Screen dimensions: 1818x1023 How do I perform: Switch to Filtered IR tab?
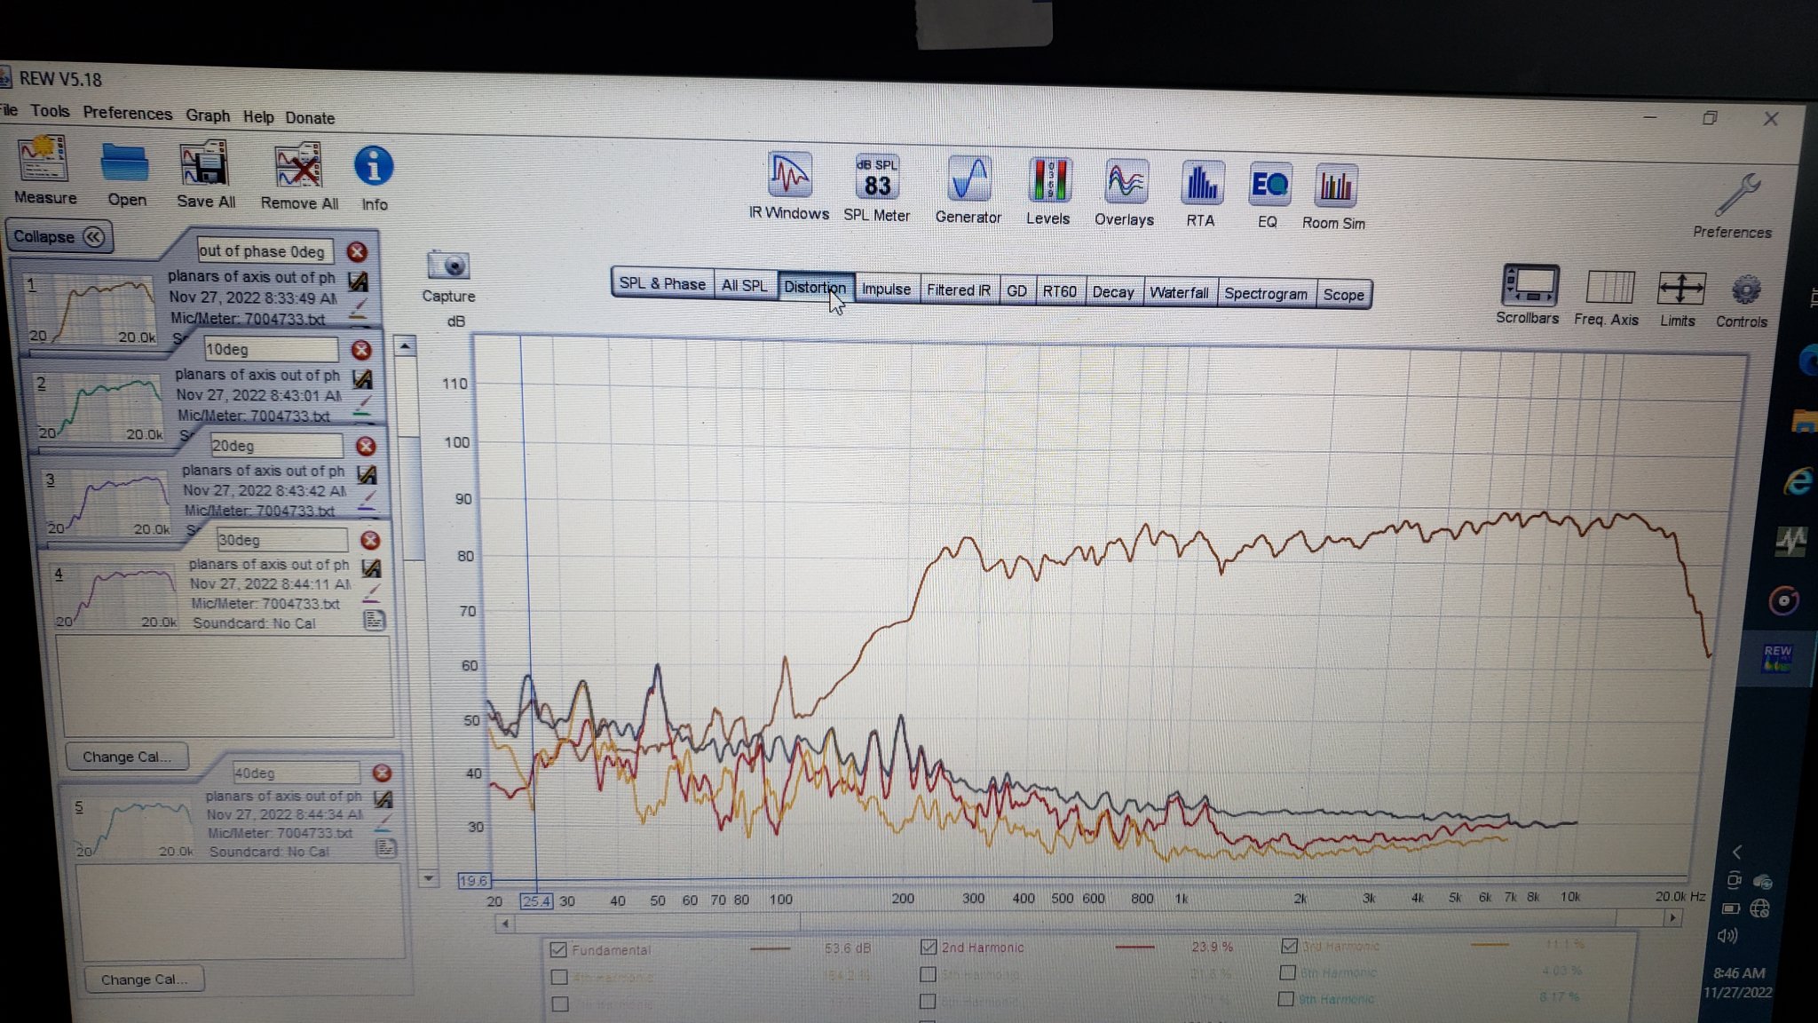[959, 289]
